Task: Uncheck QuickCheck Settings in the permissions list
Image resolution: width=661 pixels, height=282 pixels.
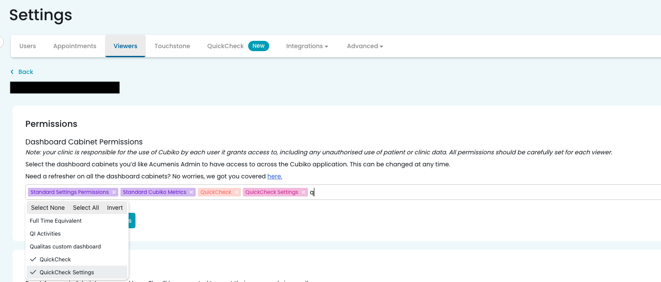Action: (66, 272)
